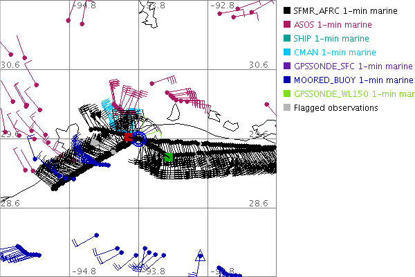
Task: Click the GPSSONDE_WL150 1-min marine label
Action: click(354, 93)
